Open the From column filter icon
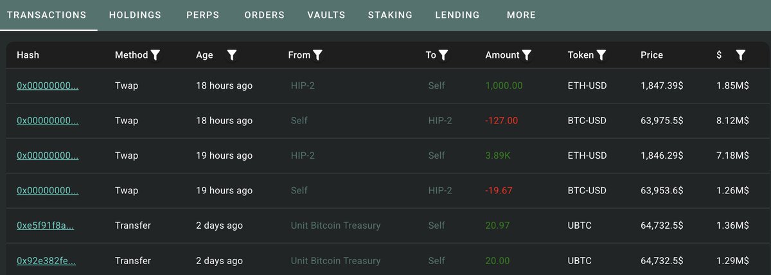The width and height of the screenshot is (771, 275). point(317,55)
